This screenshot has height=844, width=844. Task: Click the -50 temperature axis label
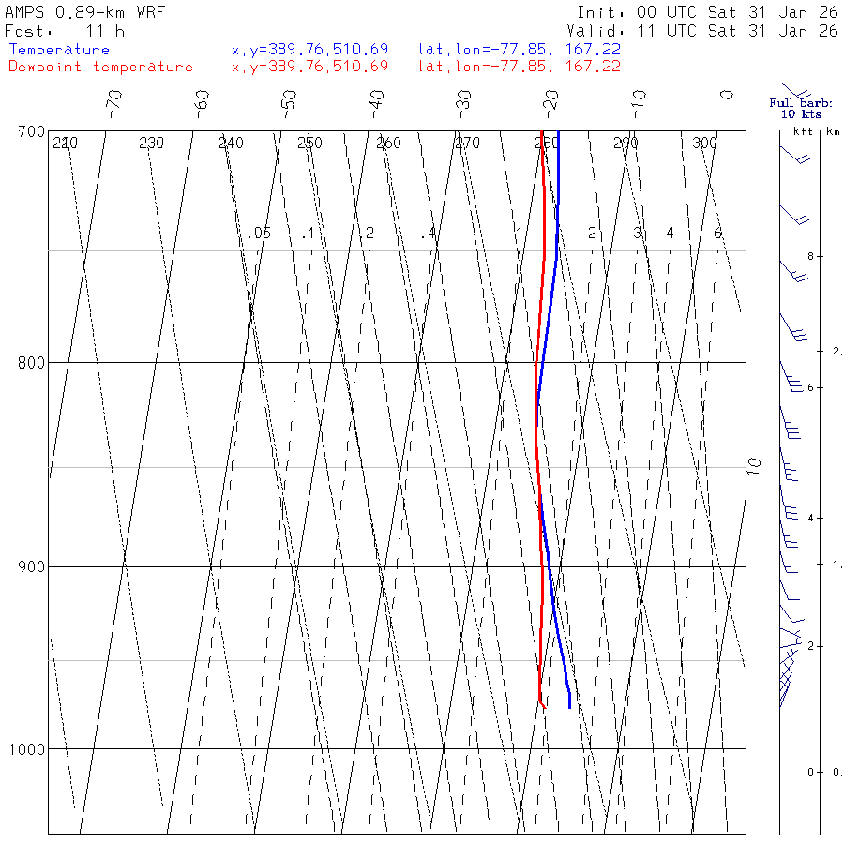(x=289, y=104)
